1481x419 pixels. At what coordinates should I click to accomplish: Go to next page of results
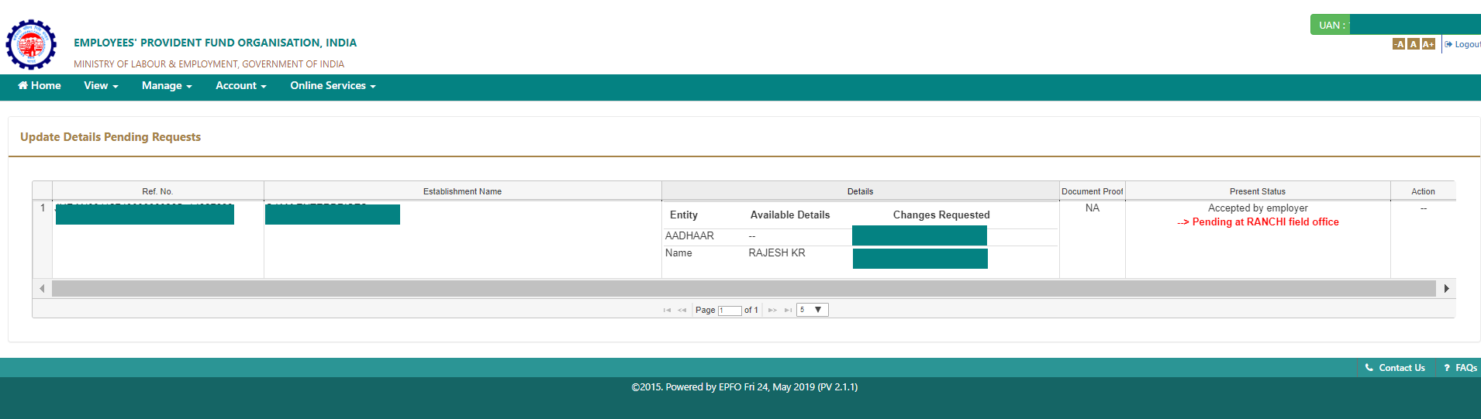(772, 310)
